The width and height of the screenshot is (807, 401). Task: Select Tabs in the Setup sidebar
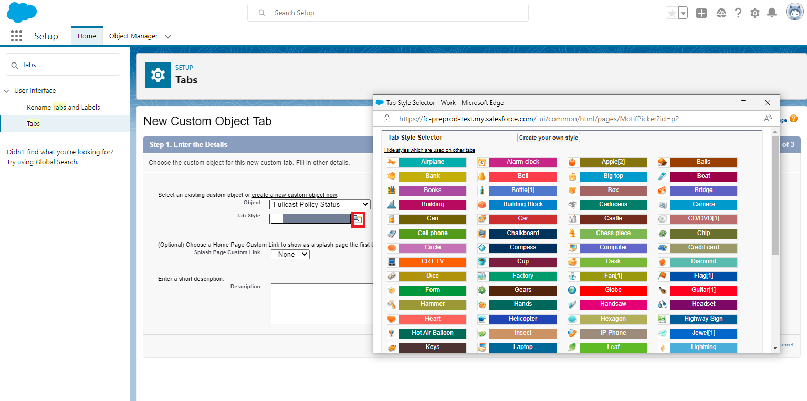(x=34, y=123)
